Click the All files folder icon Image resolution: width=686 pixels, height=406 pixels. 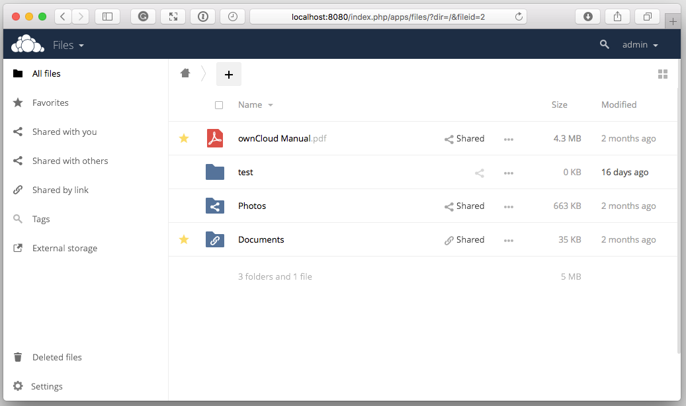click(18, 73)
